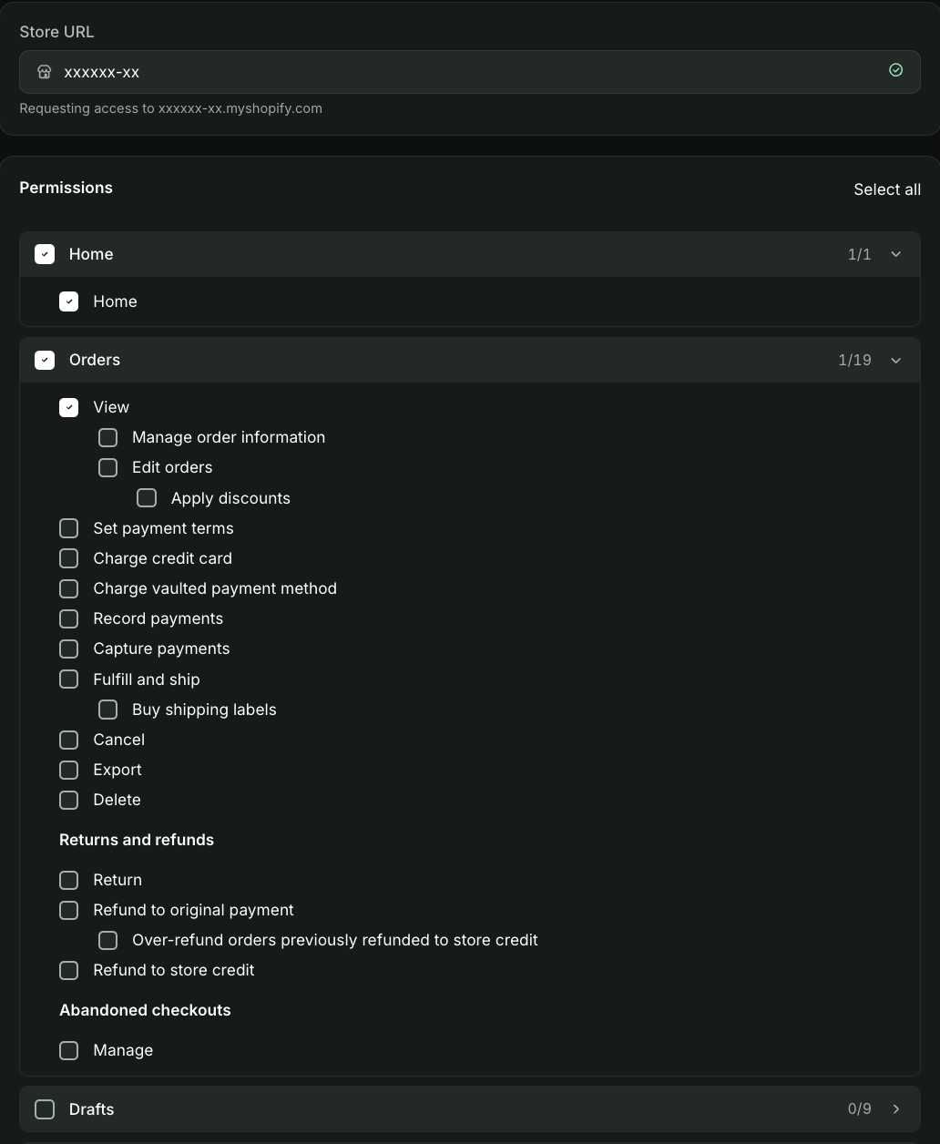Click the Home 1/1 count label
The height and width of the screenshot is (1144, 940).
(860, 254)
